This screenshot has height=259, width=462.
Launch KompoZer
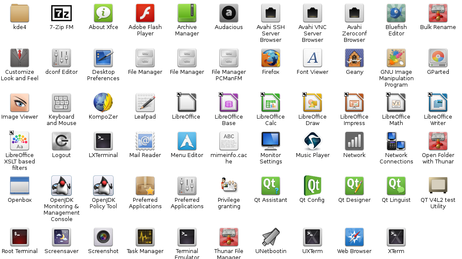tap(103, 103)
